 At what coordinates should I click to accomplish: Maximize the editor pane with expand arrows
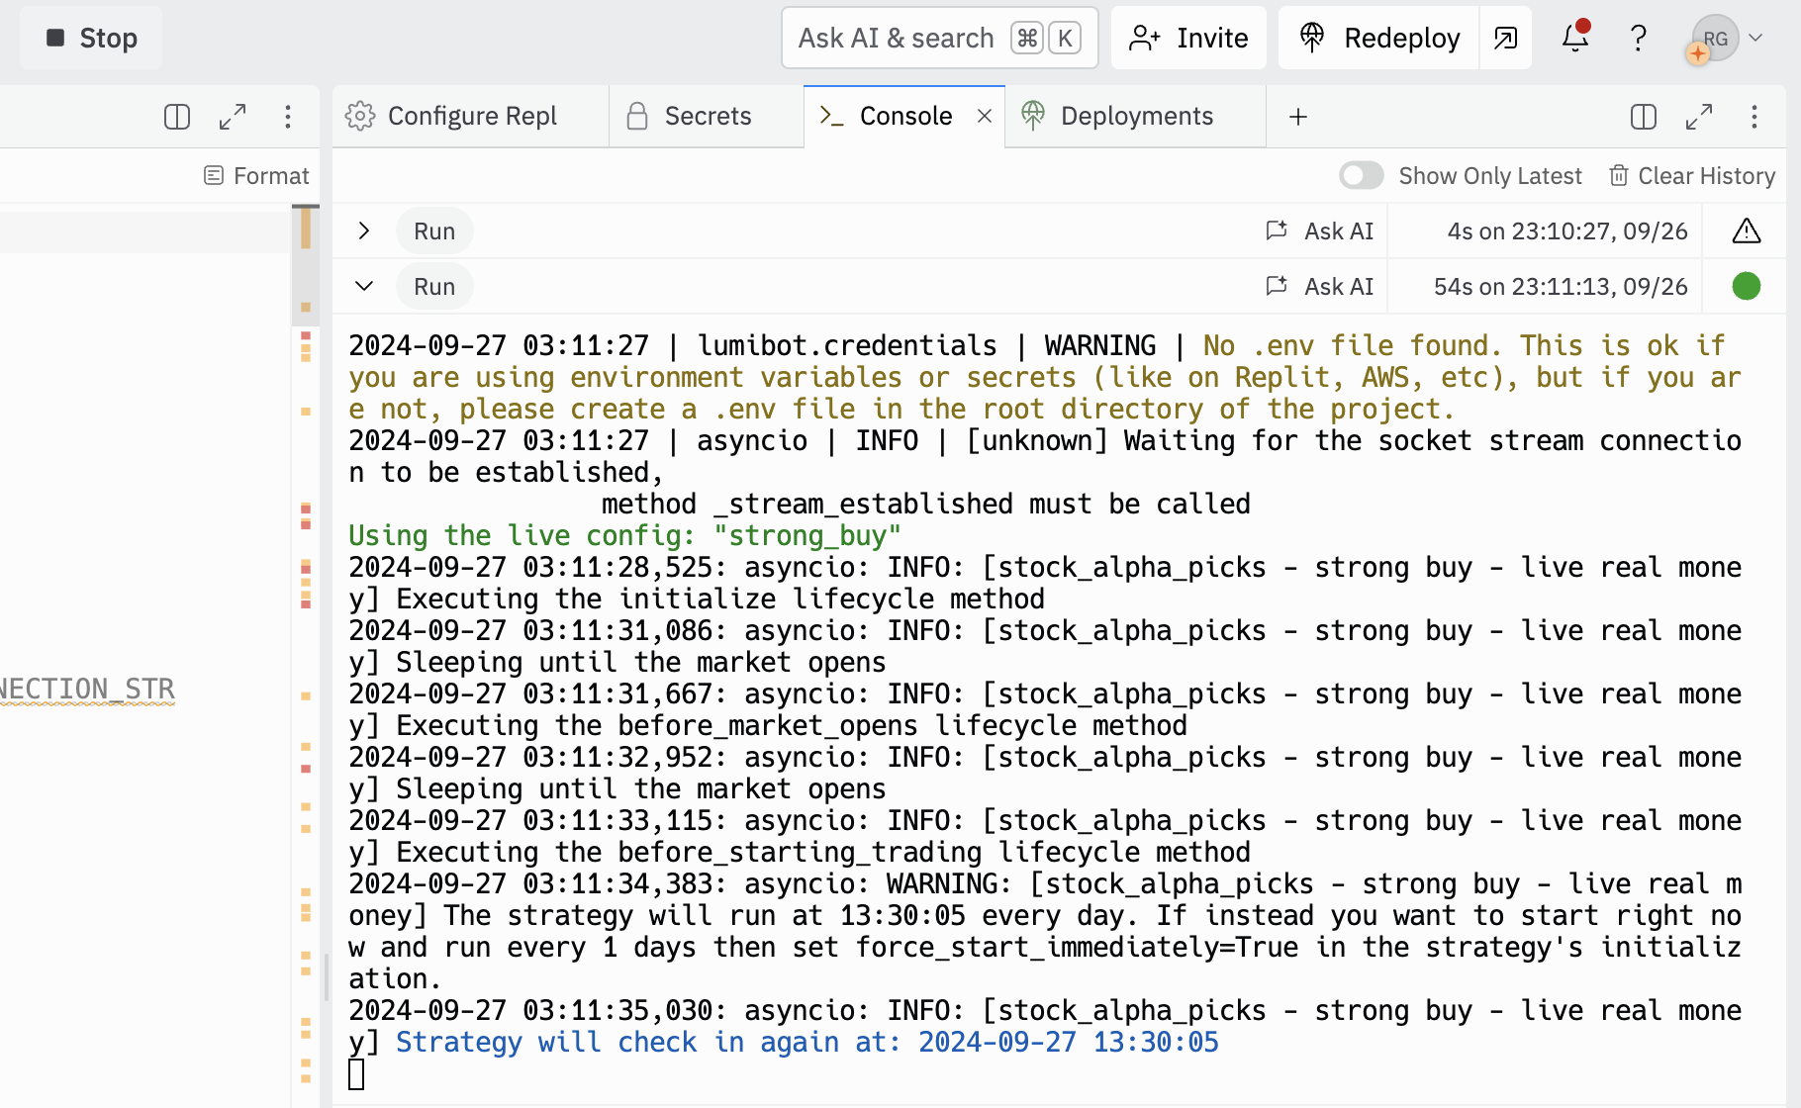233,117
